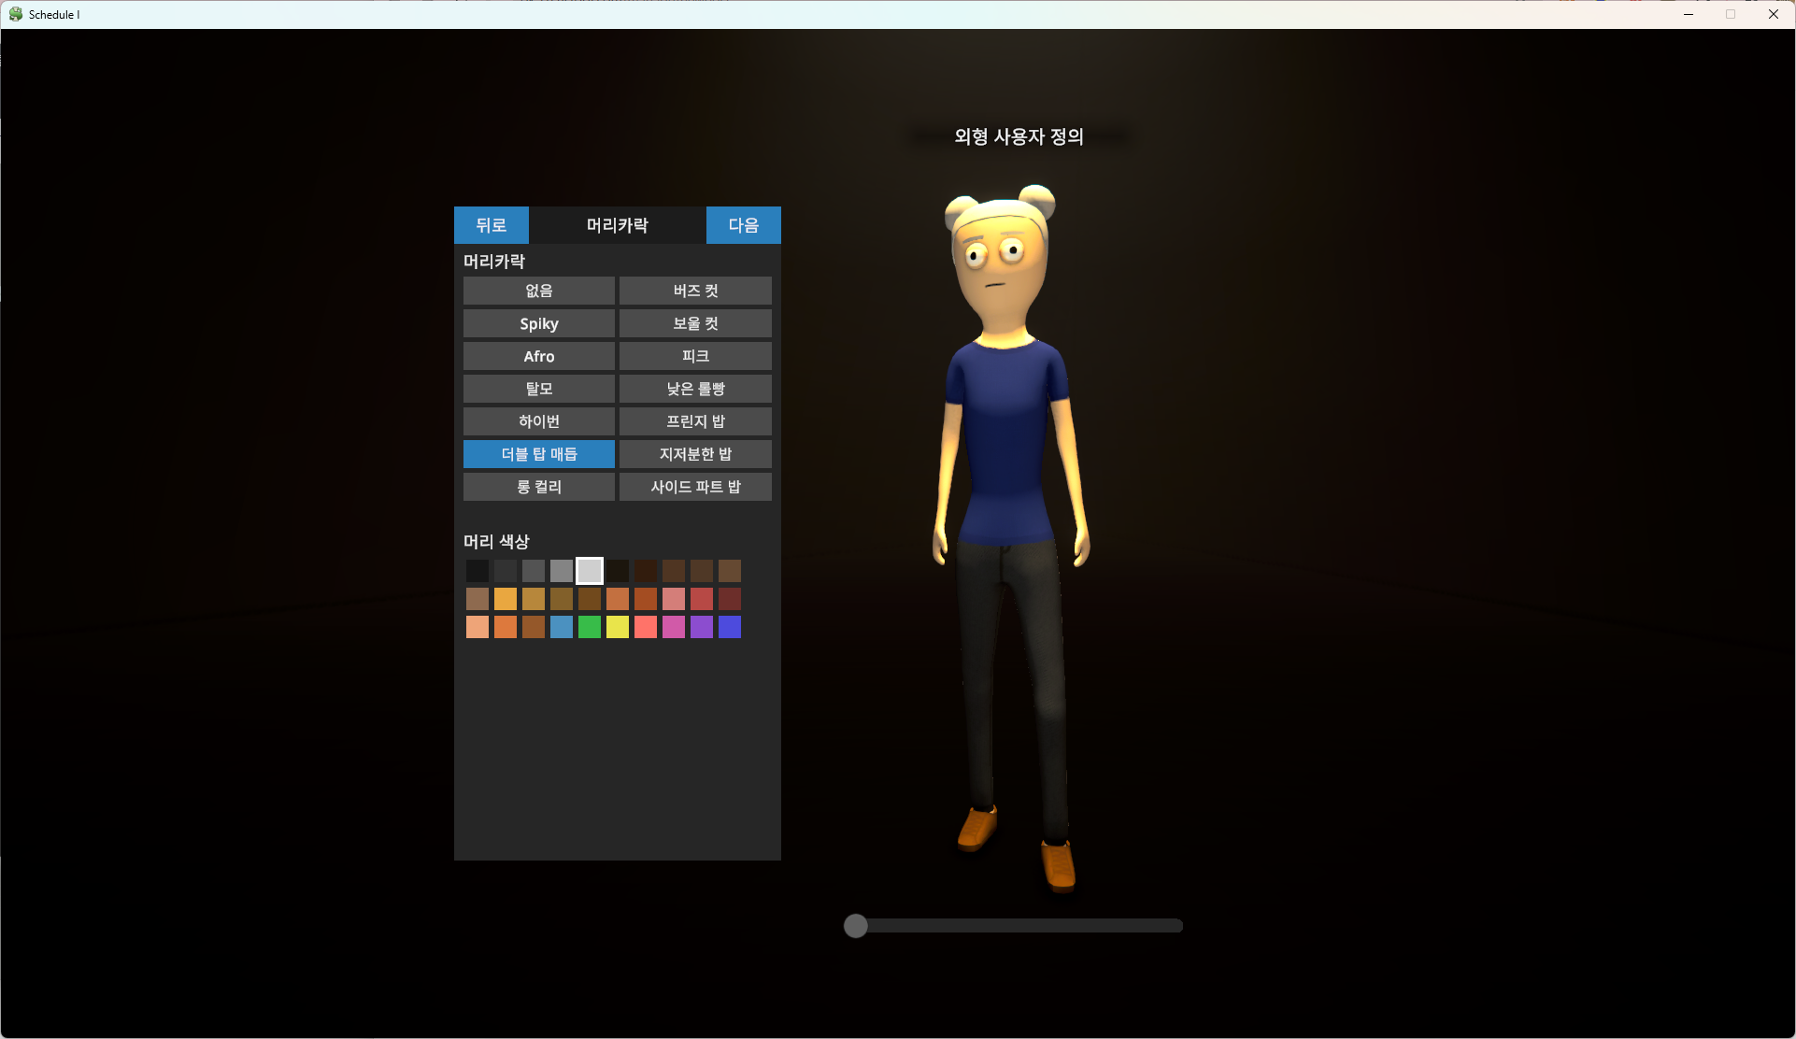This screenshot has height=1039, width=1796.
Task: Click the 다음 next button
Action: (x=743, y=225)
